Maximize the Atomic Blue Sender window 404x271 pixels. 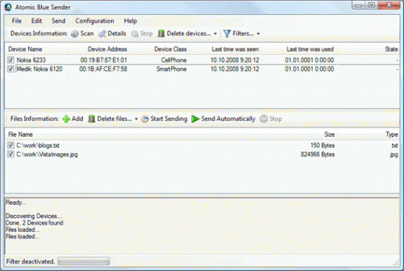(371, 5)
